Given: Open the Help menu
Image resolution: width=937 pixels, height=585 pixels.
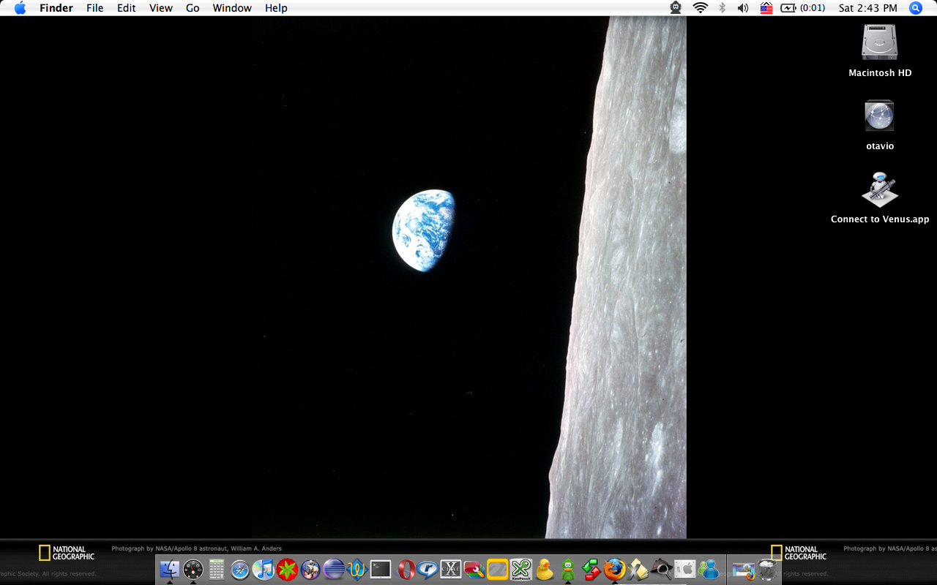Looking at the screenshot, I should coord(276,8).
